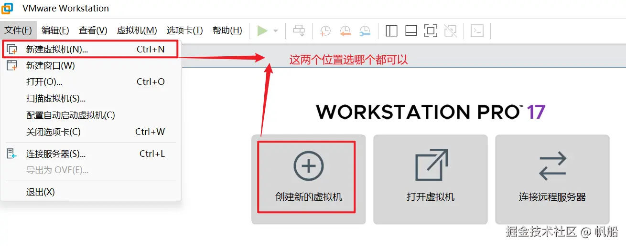Select 新建虚拟机(N)... menu entry

91,49
